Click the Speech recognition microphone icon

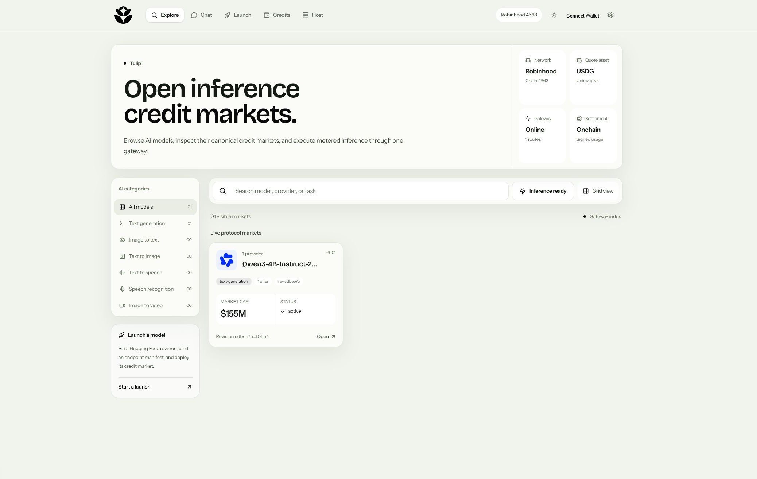(x=122, y=289)
